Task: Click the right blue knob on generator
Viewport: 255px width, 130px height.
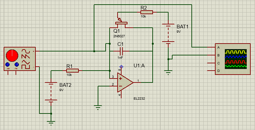Action: pyautogui.click(x=17, y=65)
